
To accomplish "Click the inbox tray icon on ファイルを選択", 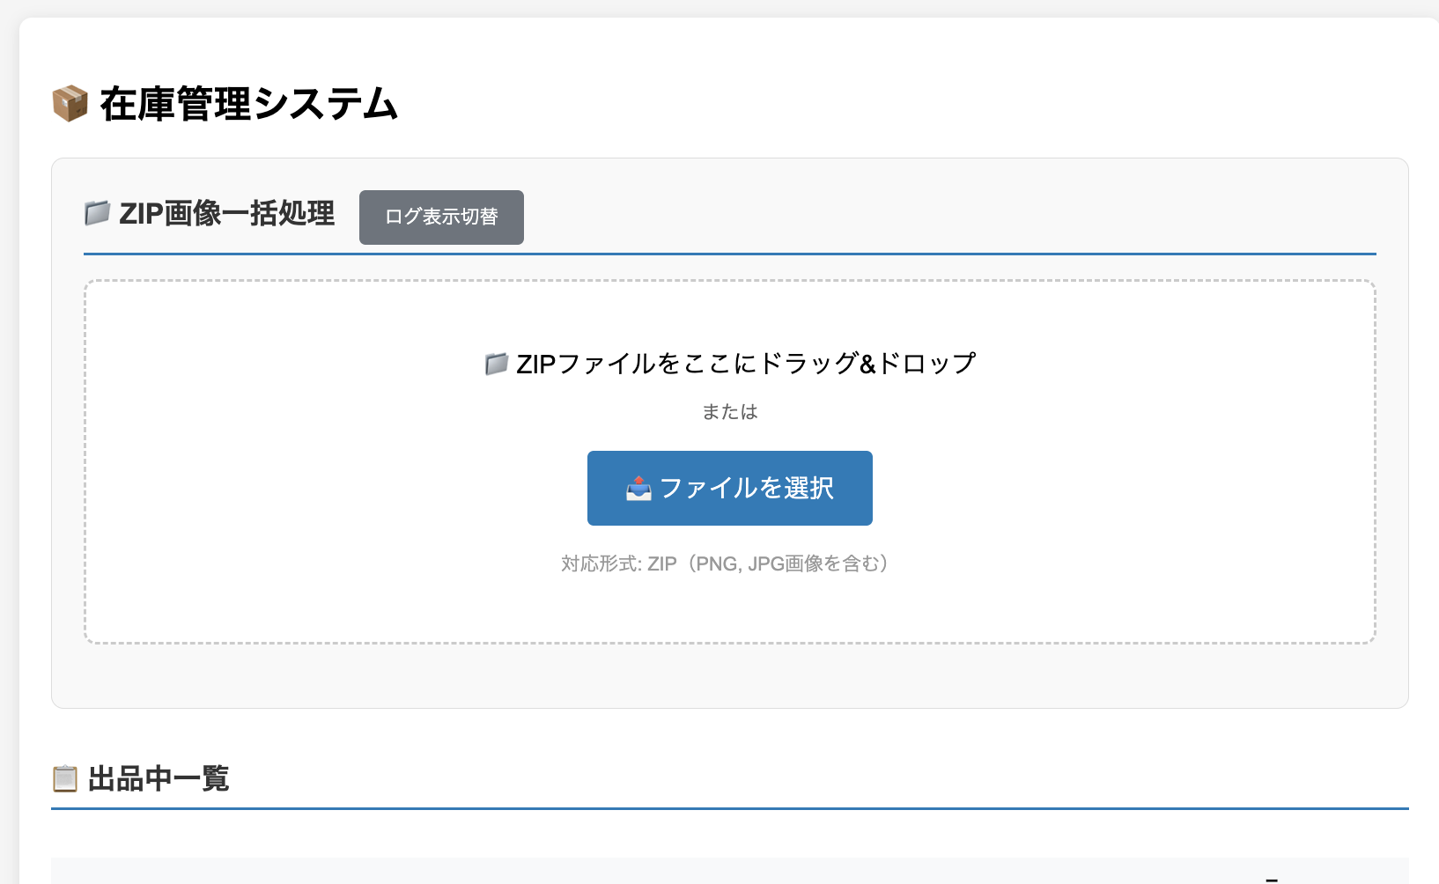I will tap(638, 489).
